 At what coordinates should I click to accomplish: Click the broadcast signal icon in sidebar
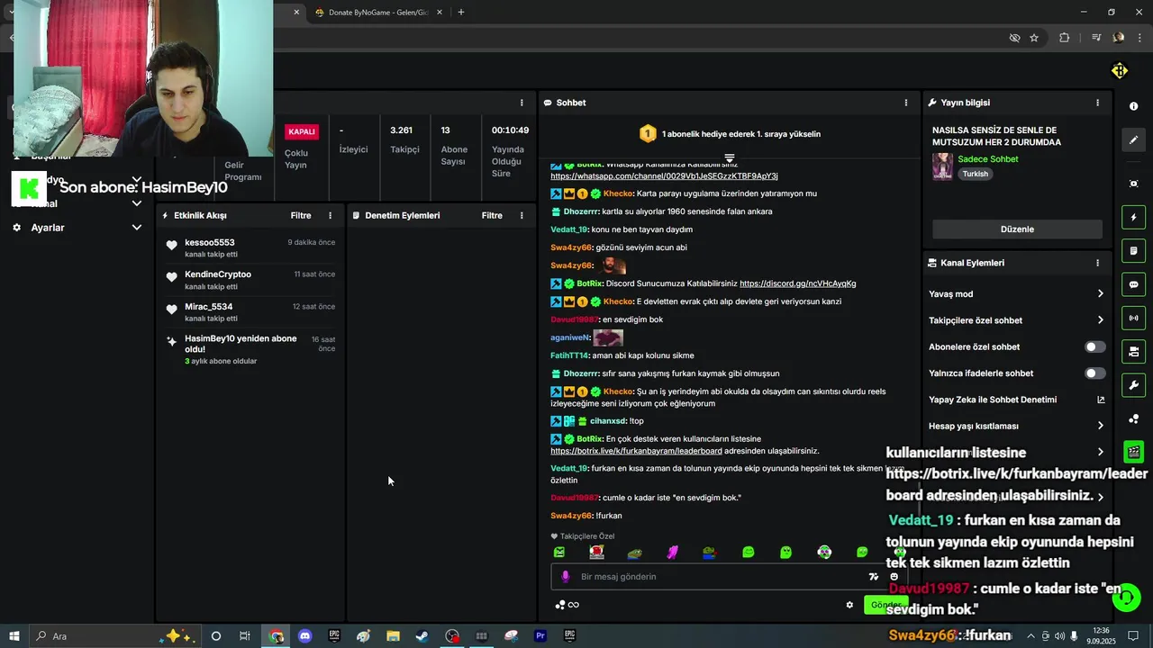click(1133, 318)
